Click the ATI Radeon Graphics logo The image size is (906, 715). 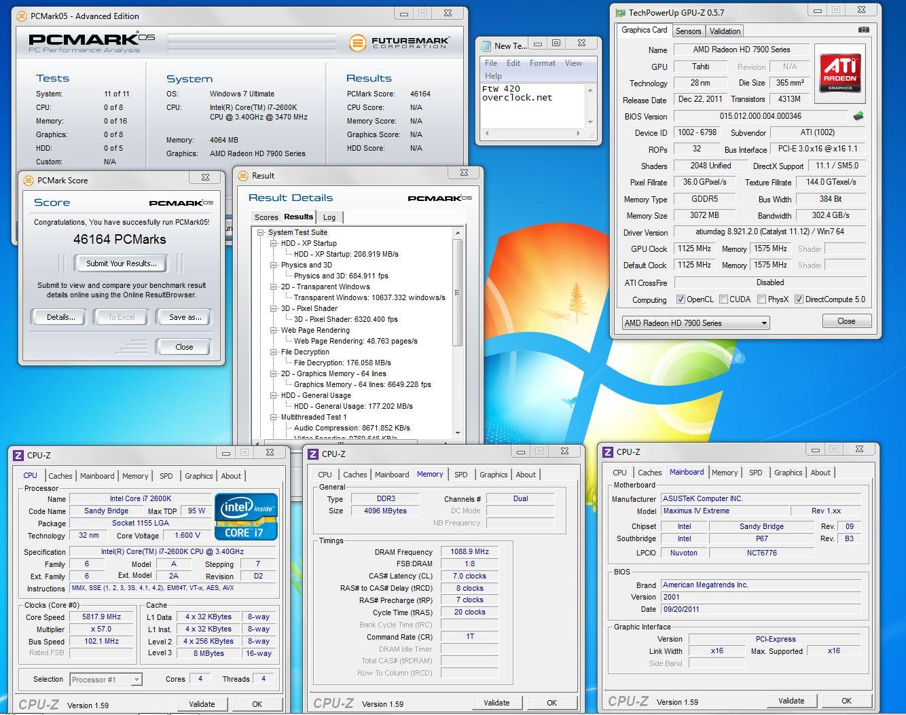pos(840,74)
